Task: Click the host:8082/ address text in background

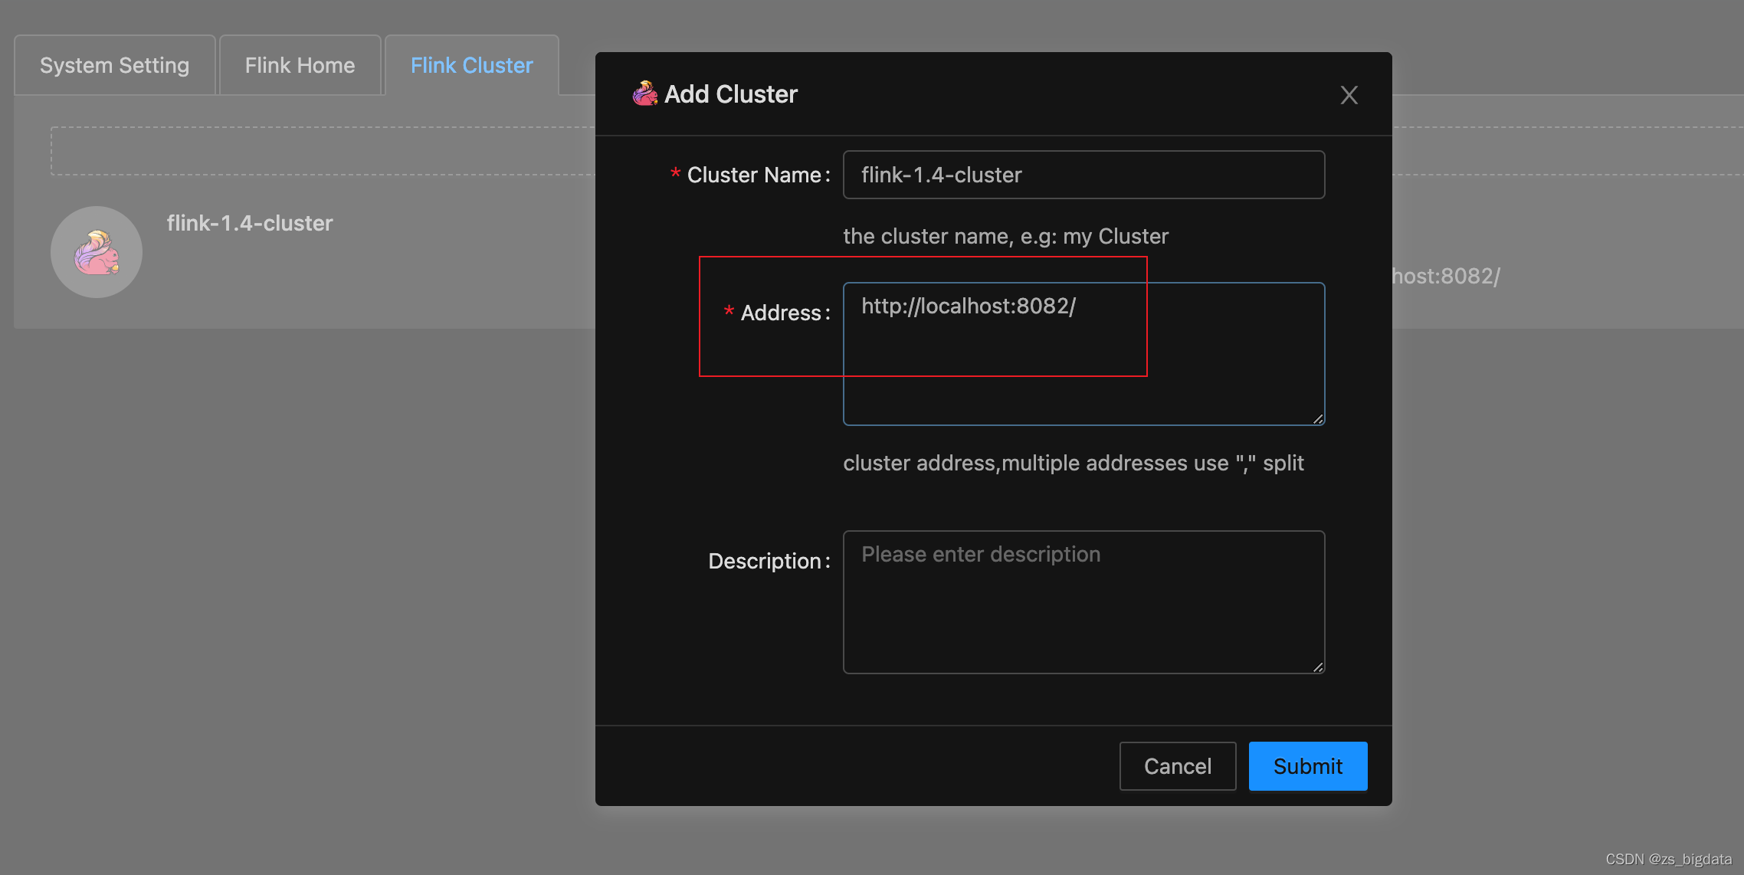Action: pyautogui.click(x=1445, y=276)
